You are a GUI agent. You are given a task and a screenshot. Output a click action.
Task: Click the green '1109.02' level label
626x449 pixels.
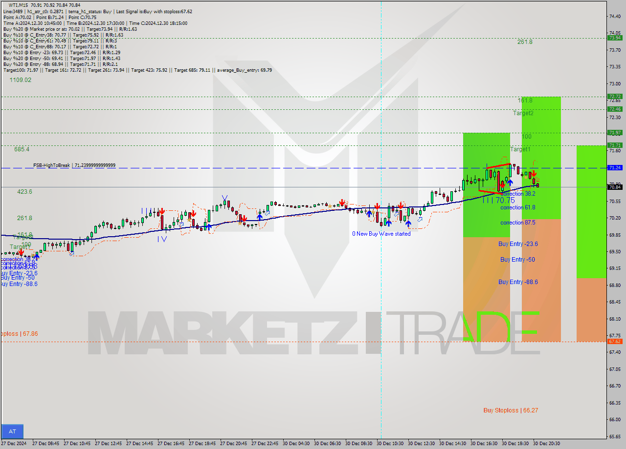click(x=21, y=80)
